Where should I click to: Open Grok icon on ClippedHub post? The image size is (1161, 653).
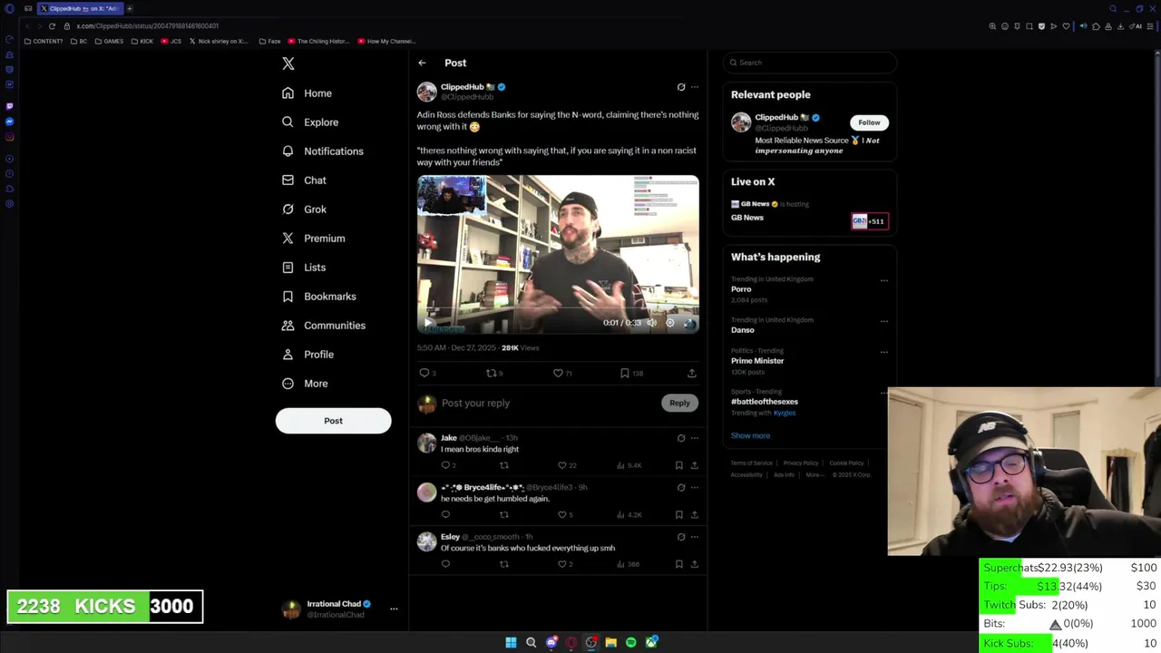point(681,87)
